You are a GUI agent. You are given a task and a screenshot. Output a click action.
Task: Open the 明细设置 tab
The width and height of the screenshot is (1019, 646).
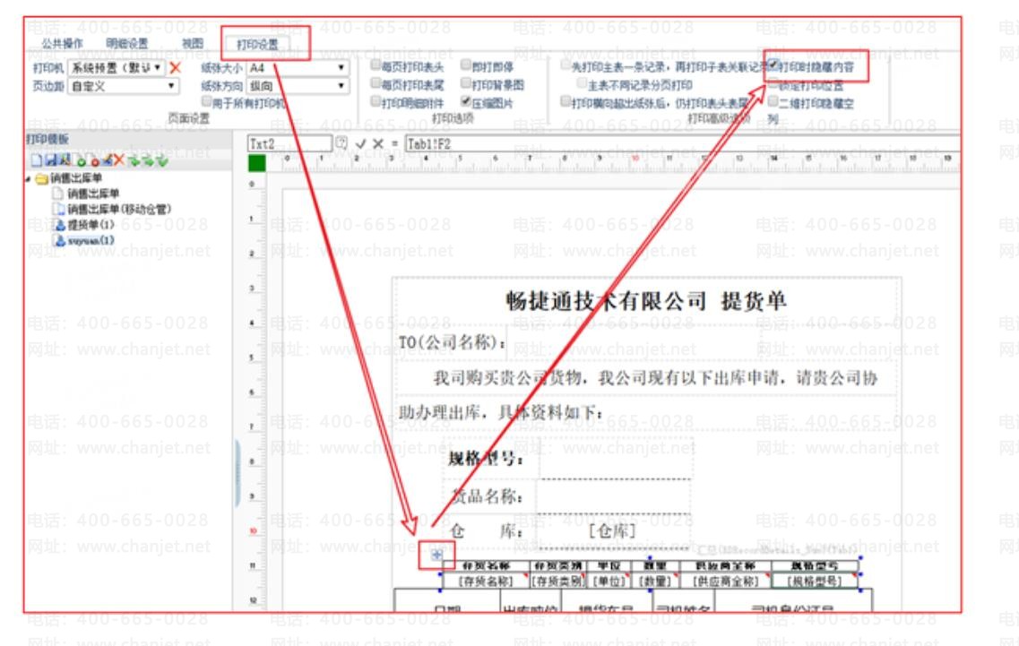(126, 44)
